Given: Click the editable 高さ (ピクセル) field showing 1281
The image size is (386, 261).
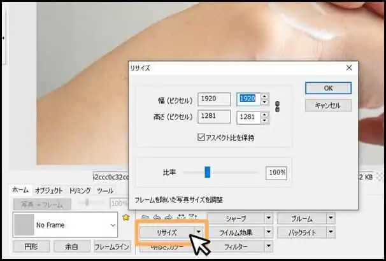Looking at the screenshot, I should coord(248,117).
